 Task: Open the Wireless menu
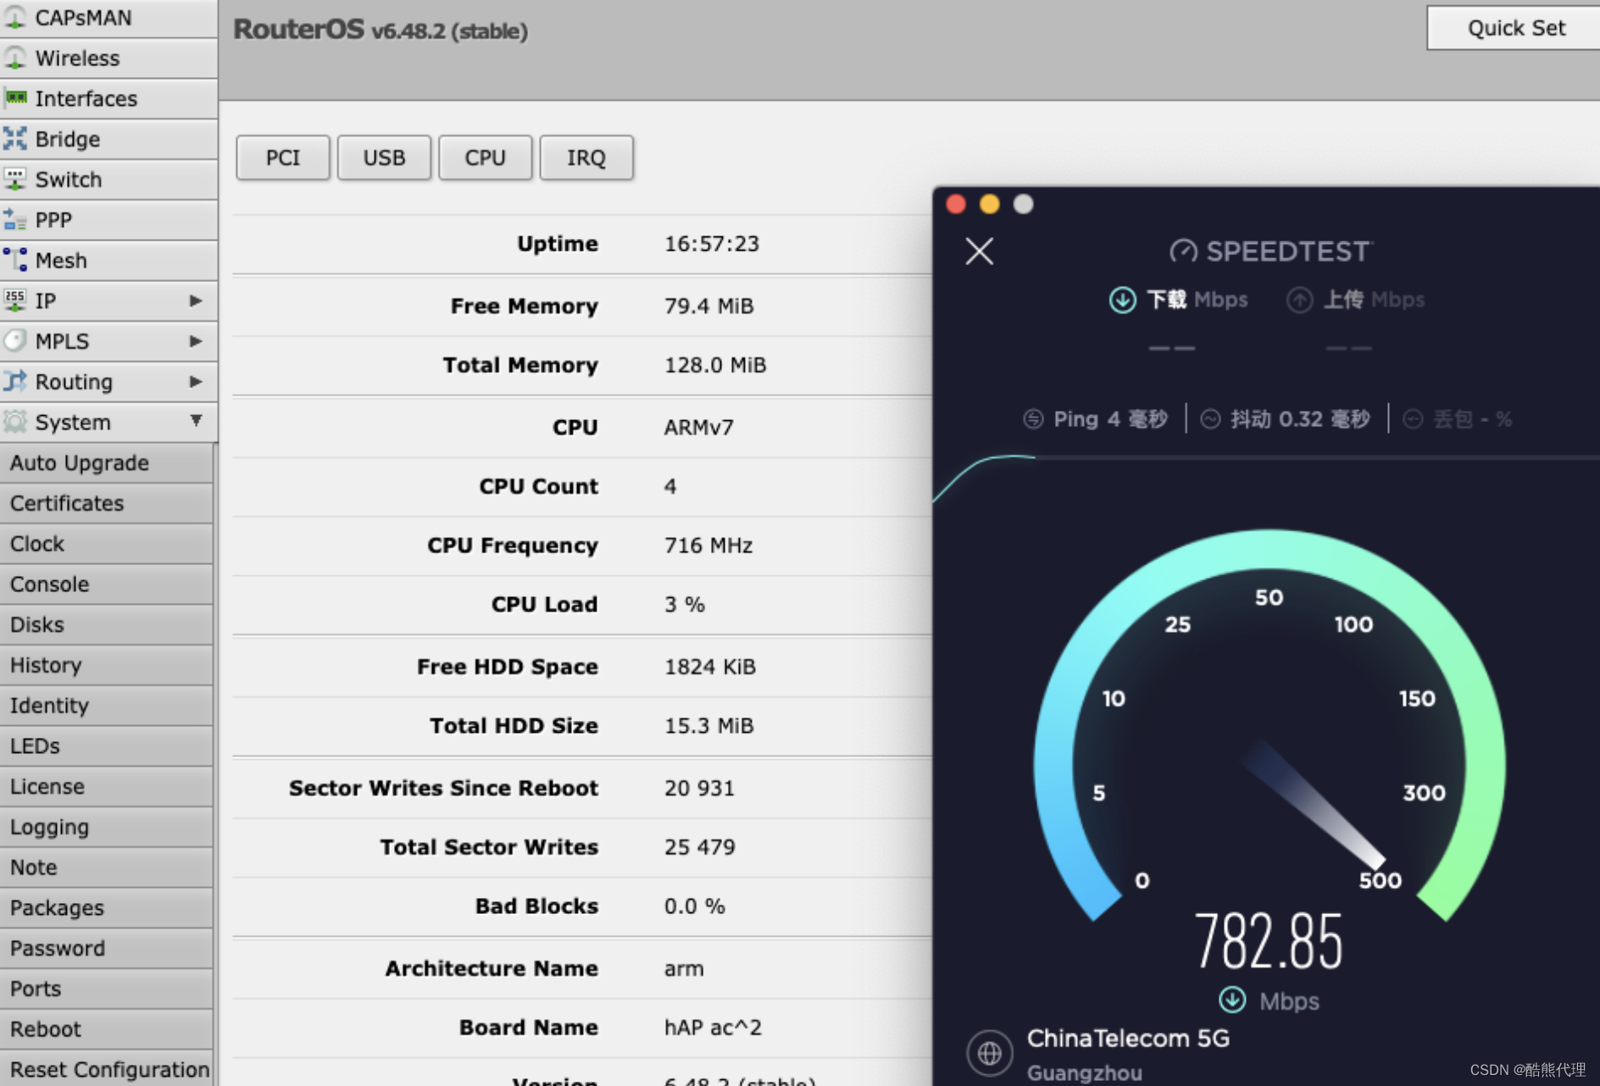click(x=108, y=58)
